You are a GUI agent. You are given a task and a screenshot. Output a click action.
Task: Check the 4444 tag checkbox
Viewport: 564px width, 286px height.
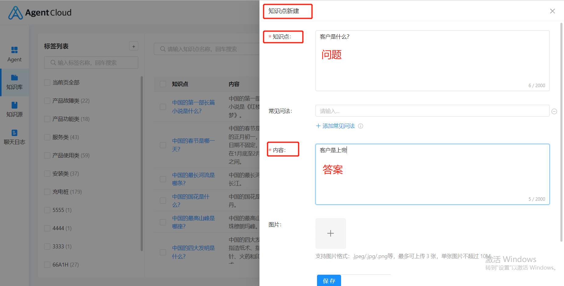(x=47, y=228)
